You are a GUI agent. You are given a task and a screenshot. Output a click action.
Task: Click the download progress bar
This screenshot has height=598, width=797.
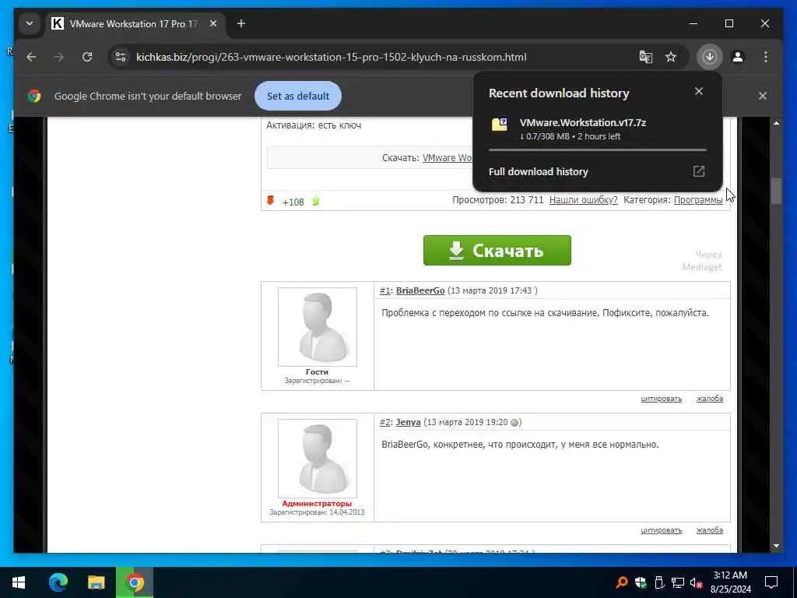[x=597, y=150]
